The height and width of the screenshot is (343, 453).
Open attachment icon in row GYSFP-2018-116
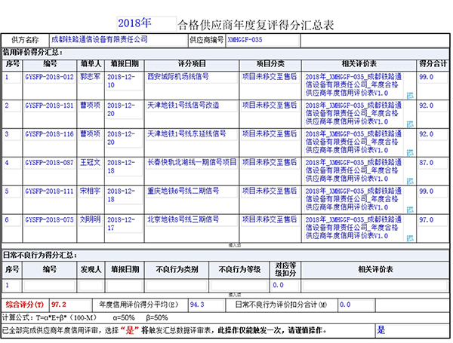pos(410,153)
